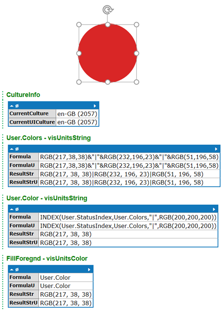Click the ø icon in the CultureInfo table header
This screenshot has width=223, height=312.
[17, 106]
